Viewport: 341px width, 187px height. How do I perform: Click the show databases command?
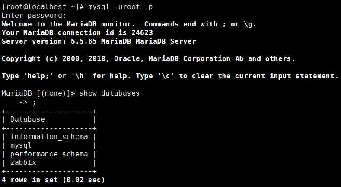coord(109,93)
